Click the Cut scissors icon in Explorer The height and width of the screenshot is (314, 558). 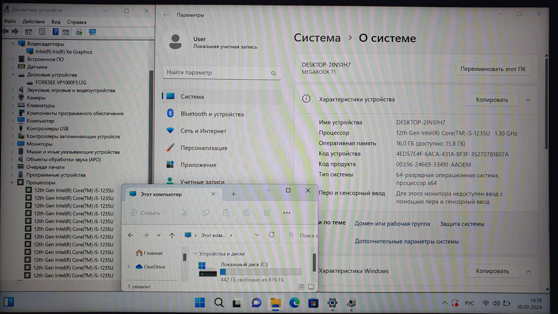click(184, 212)
